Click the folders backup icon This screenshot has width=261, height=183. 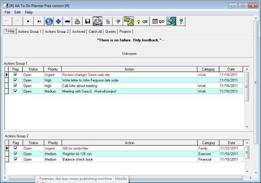point(129,21)
